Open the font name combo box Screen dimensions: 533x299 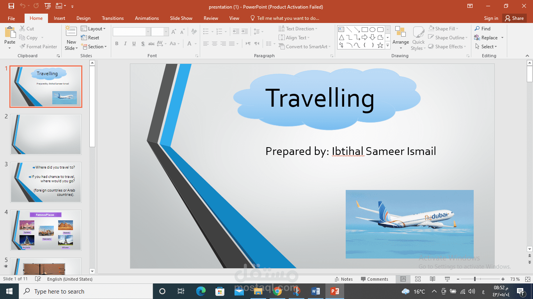tap(131, 32)
